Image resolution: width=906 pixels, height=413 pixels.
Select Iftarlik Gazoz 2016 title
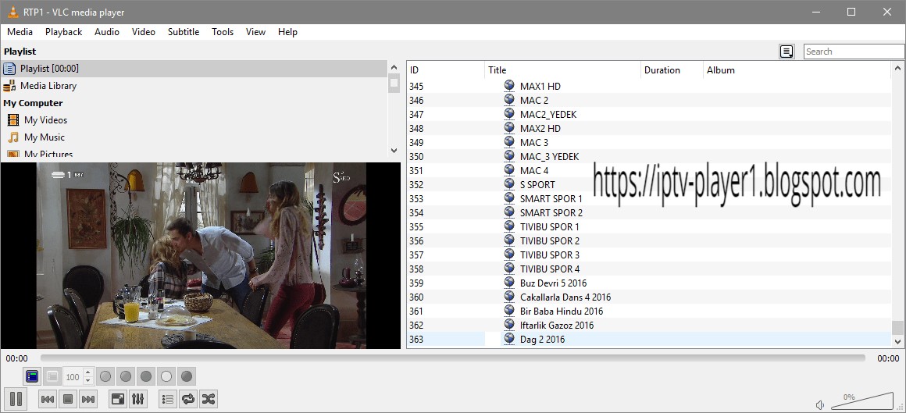(x=557, y=326)
